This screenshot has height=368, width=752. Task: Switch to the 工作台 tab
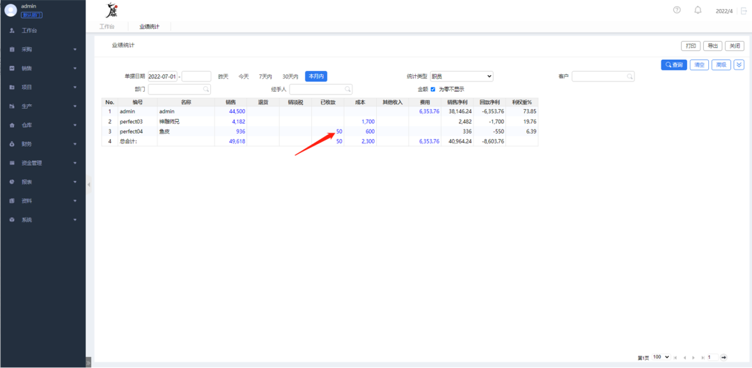(x=107, y=26)
